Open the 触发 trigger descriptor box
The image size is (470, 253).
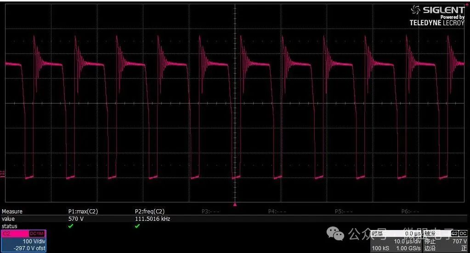pyautogui.click(x=445, y=241)
